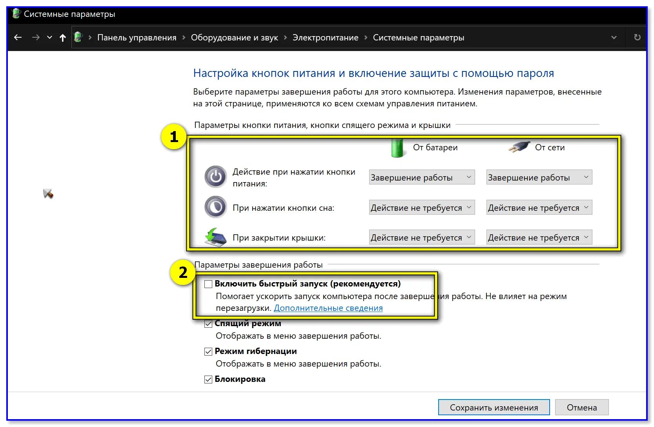
Task: Open Панель управления breadcrumb
Action: (137, 38)
